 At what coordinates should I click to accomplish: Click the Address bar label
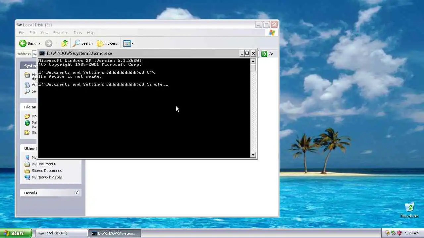point(24,54)
